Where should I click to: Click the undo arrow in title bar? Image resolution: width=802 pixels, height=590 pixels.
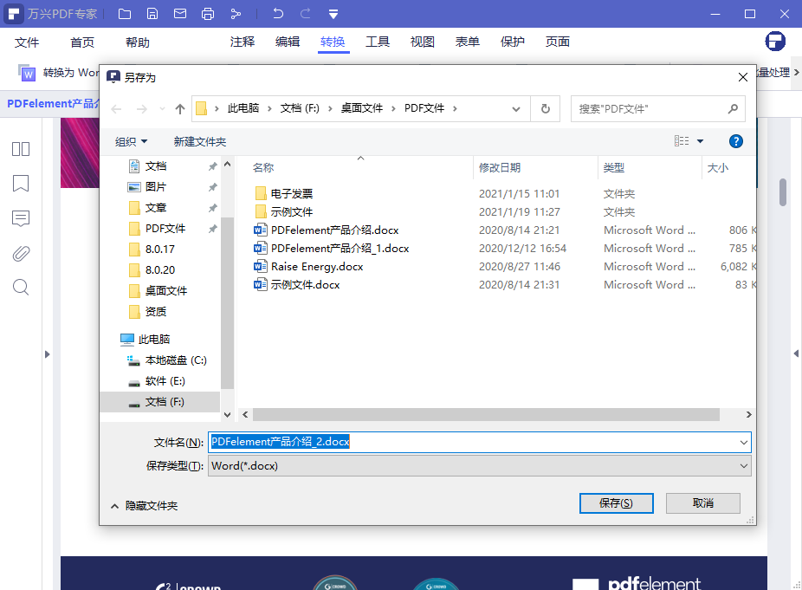click(278, 14)
